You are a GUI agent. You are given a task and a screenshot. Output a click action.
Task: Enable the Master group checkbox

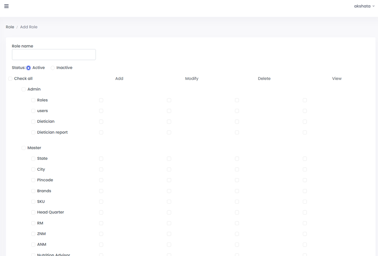tap(24, 148)
